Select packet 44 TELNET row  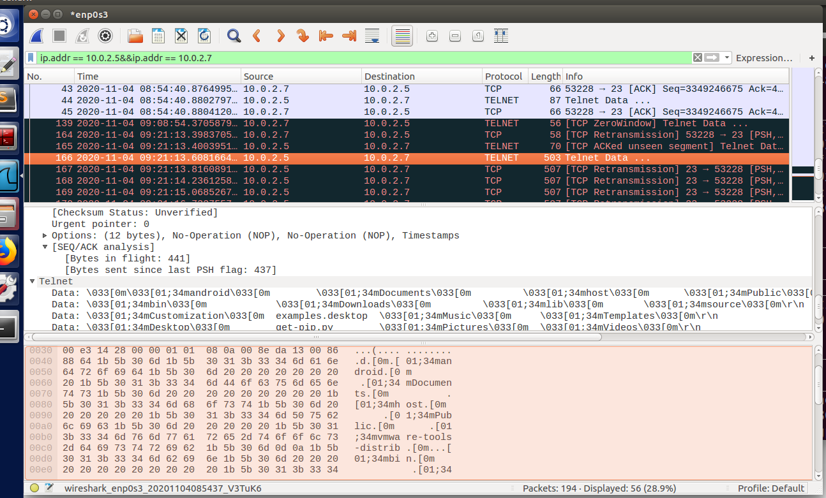pos(407,100)
